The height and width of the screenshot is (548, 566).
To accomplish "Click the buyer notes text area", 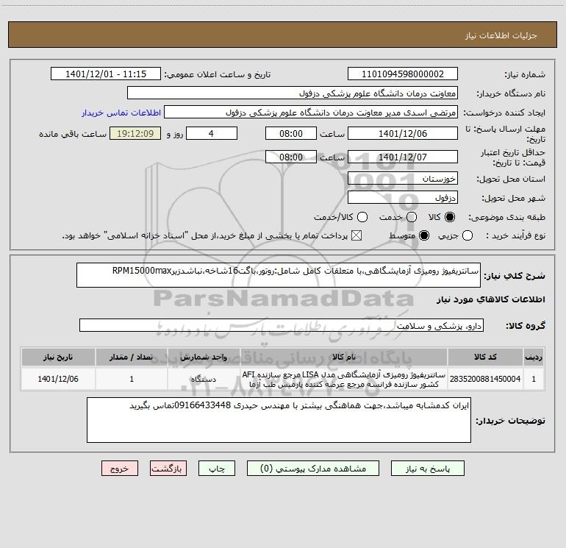I will [279, 420].
